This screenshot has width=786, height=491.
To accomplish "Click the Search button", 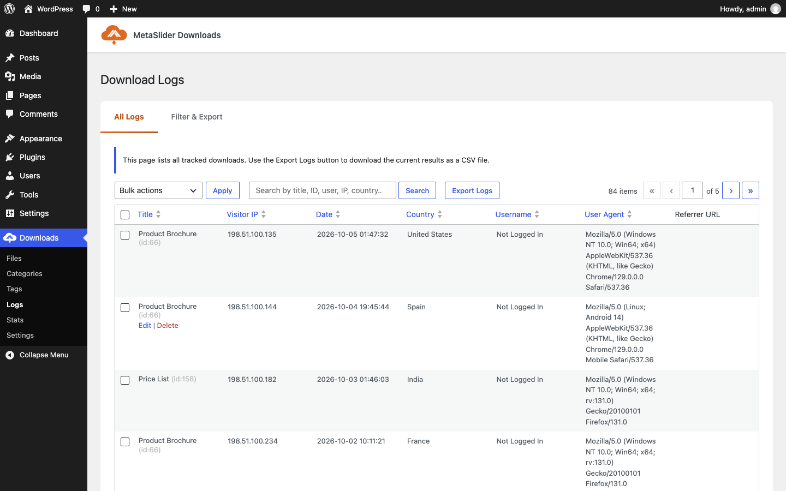I will (417, 190).
